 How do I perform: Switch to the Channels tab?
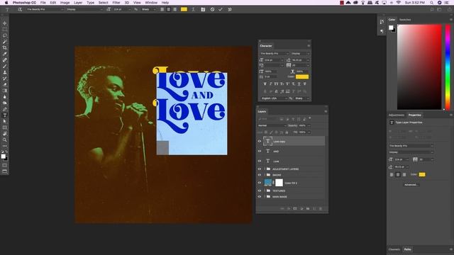[394, 249]
